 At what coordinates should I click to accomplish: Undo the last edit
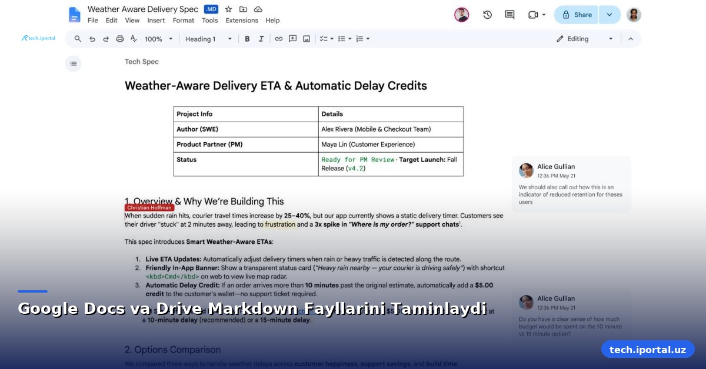pyautogui.click(x=92, y=39)
